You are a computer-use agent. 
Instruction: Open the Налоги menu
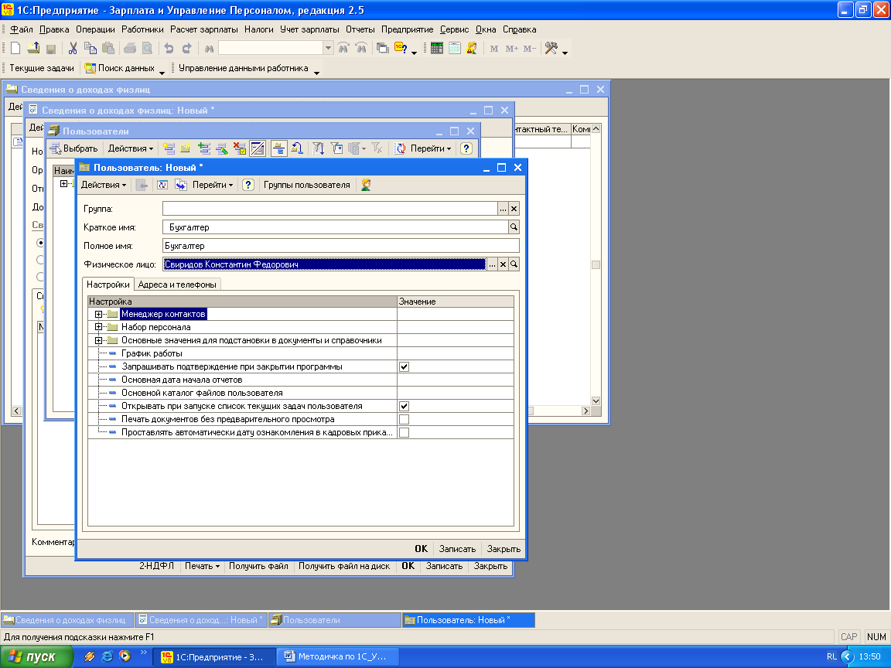click(258, 29)
